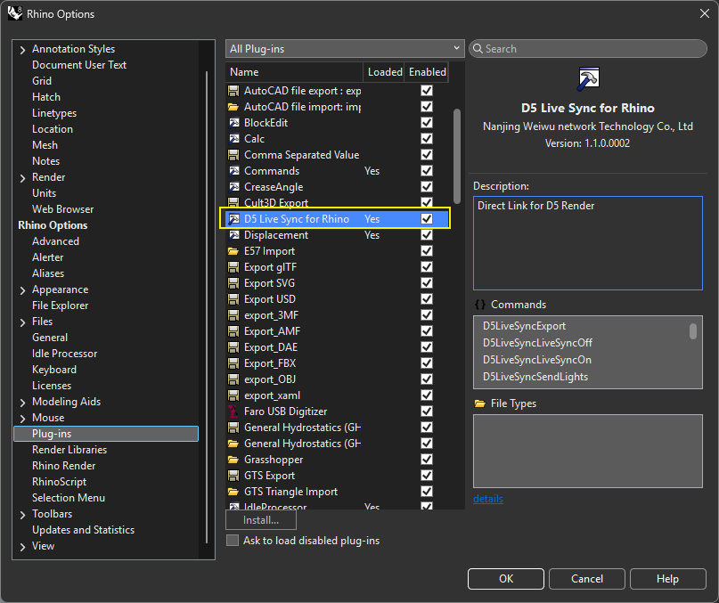Screen dimensions: 719x603
Task: Select the D5LiveSyncExport command entry
Action: (524, 326)
